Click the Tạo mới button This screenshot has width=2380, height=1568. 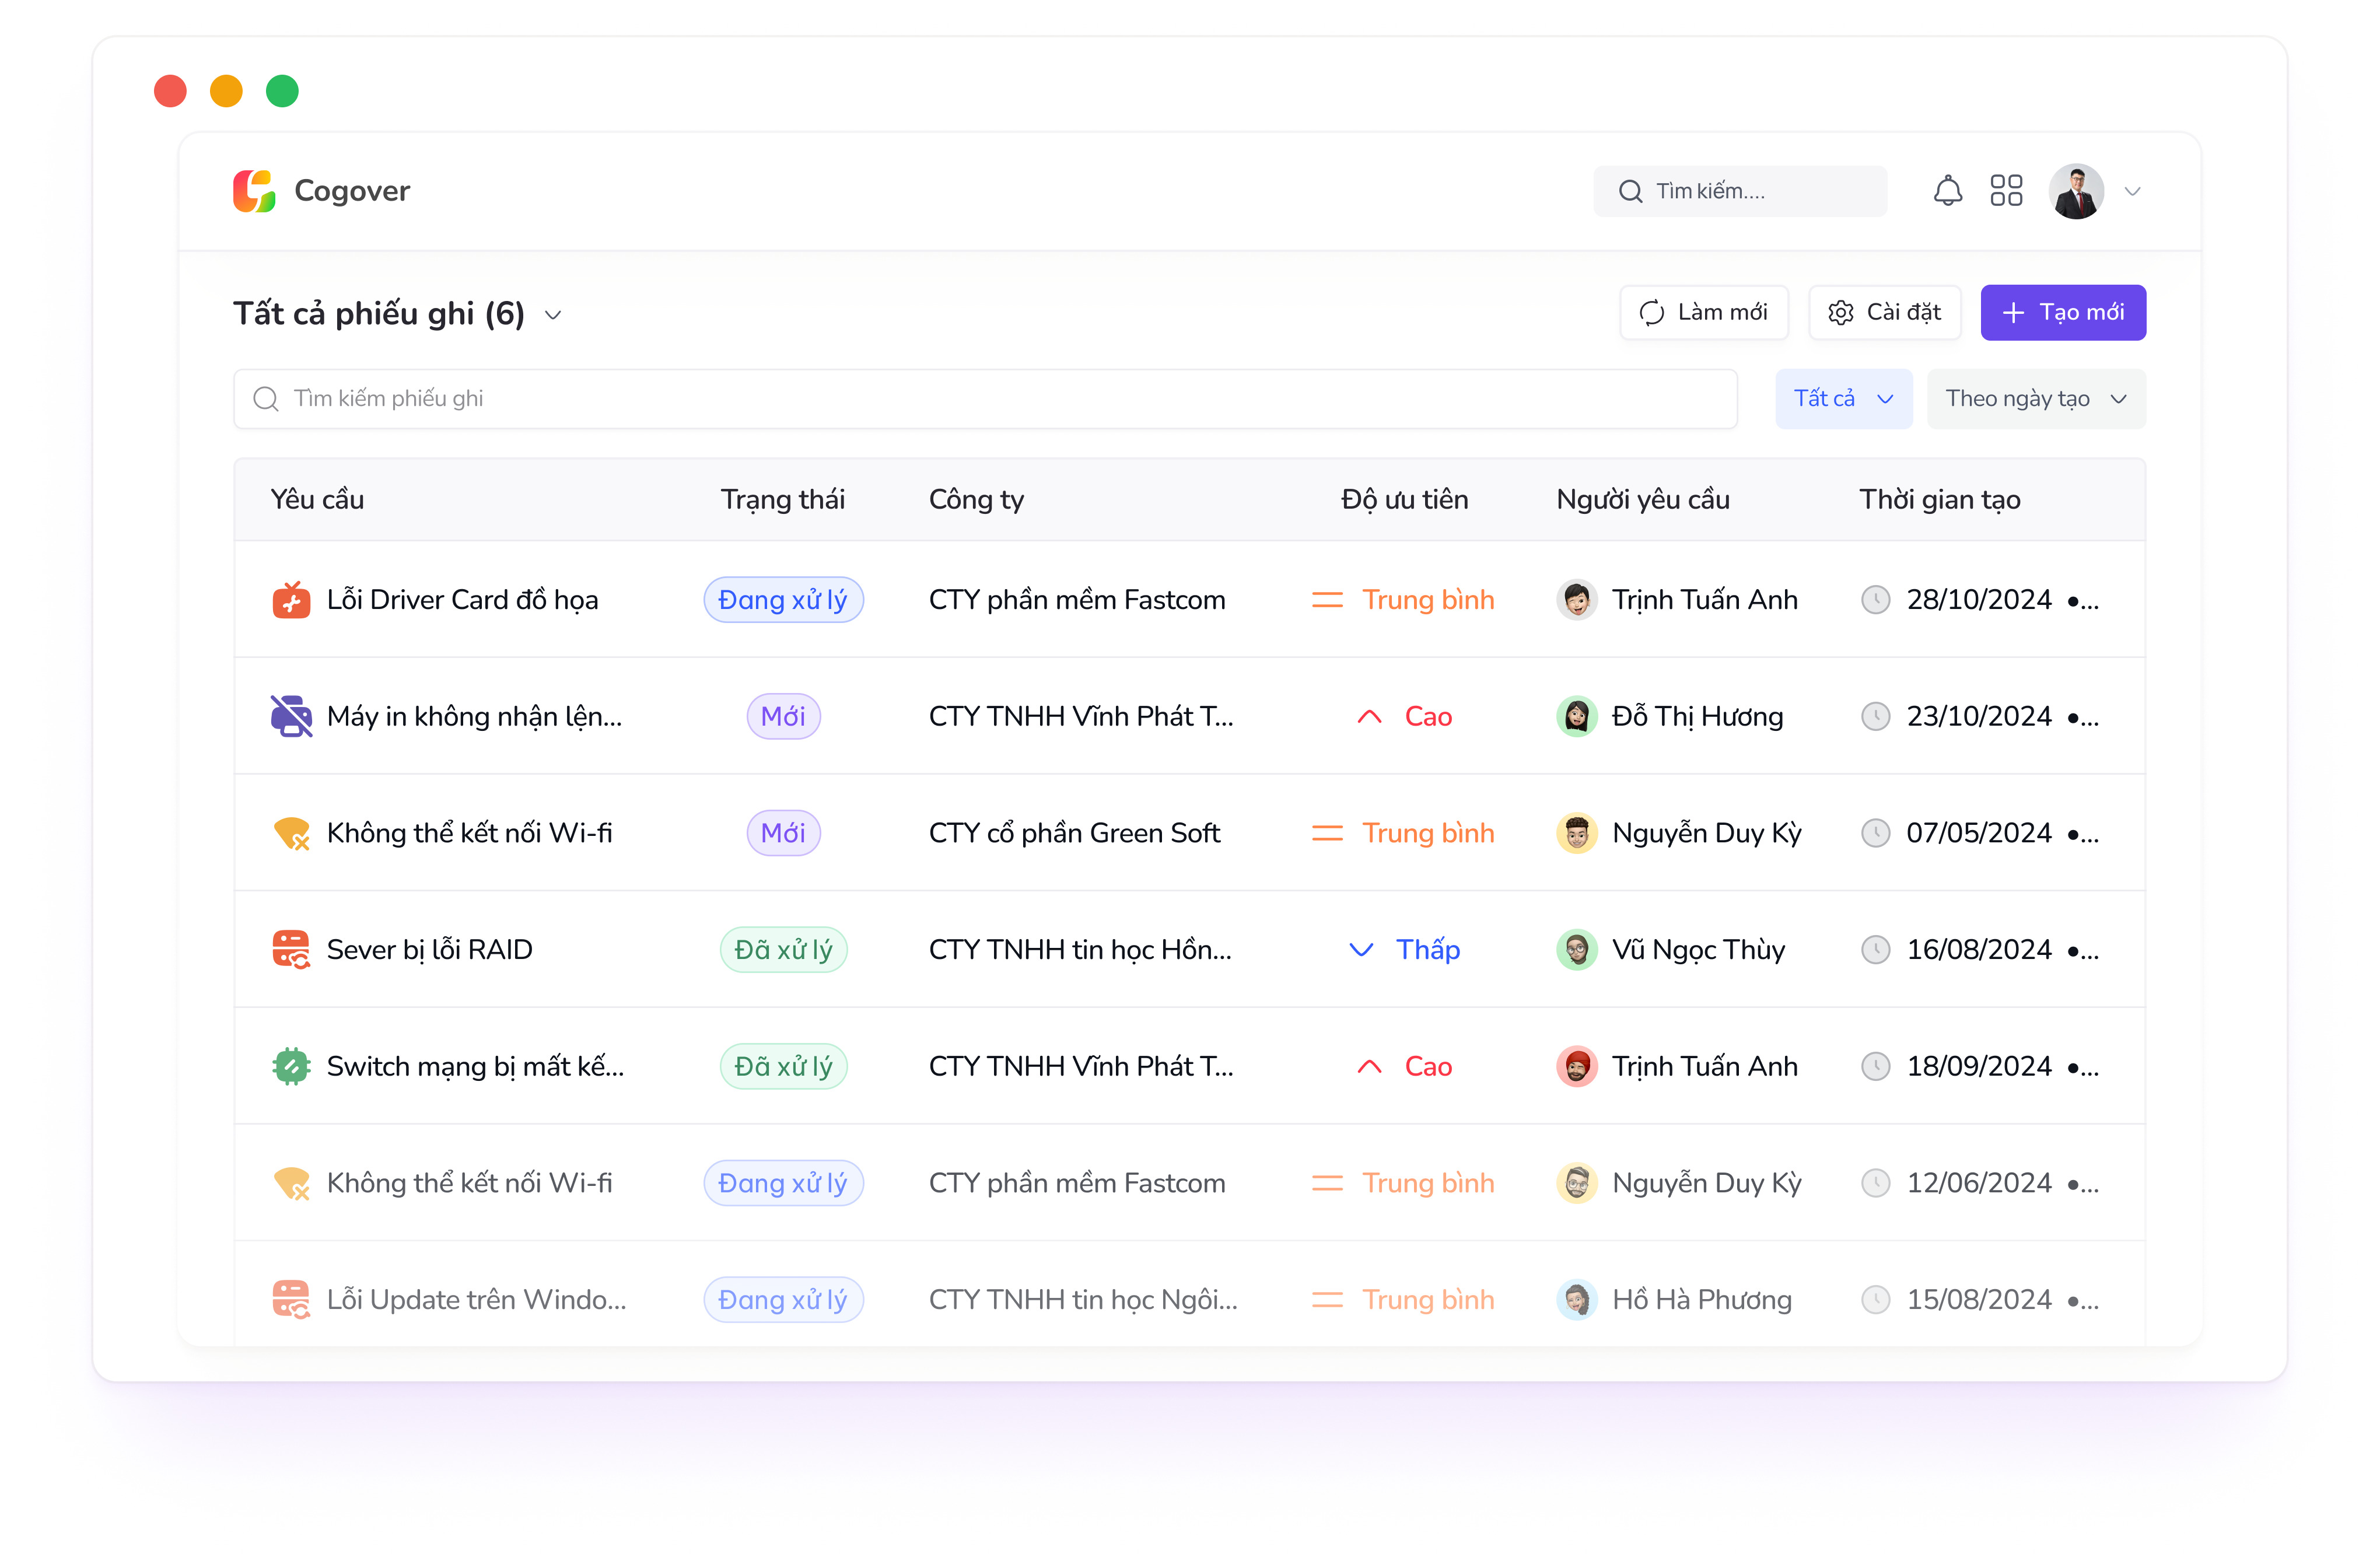2063,313
